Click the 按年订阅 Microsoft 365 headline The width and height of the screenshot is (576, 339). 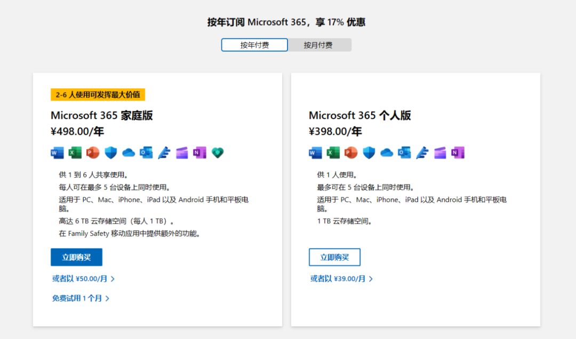286,22
